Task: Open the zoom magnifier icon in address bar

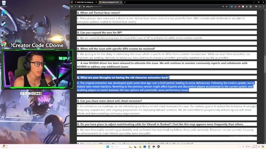Action: (x=223, y=7)
